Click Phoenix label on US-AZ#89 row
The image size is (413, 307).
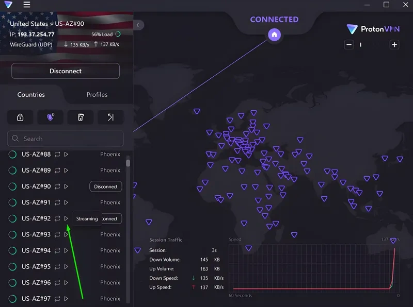tap(110, 170)
